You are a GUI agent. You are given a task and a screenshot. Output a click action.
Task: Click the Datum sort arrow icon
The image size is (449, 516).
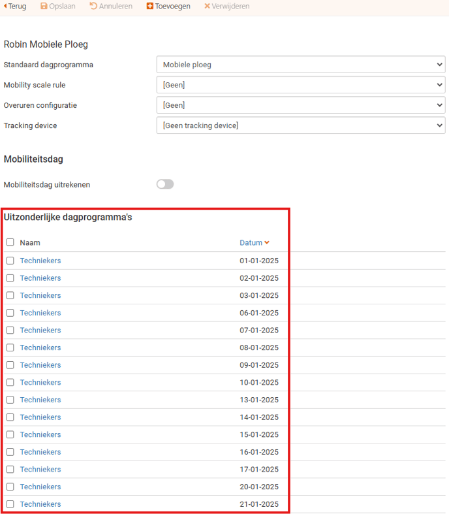click(x=267, y=243)
